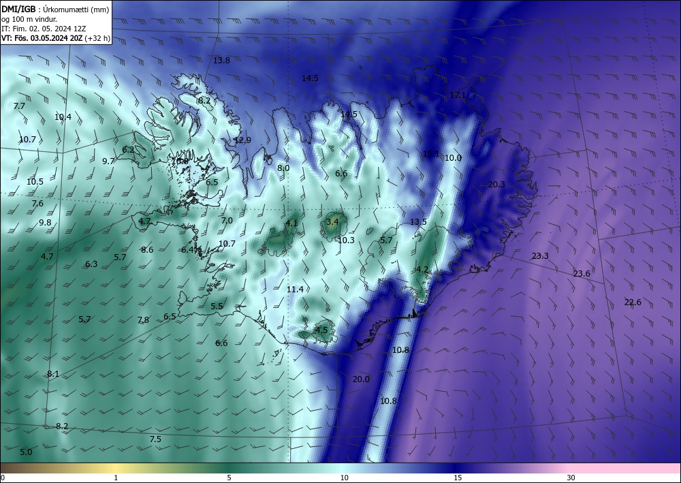The height and width of the screenshot is (483, 681).
Task: Click the 12.9 value label on the map
Action: coord(242,140)
